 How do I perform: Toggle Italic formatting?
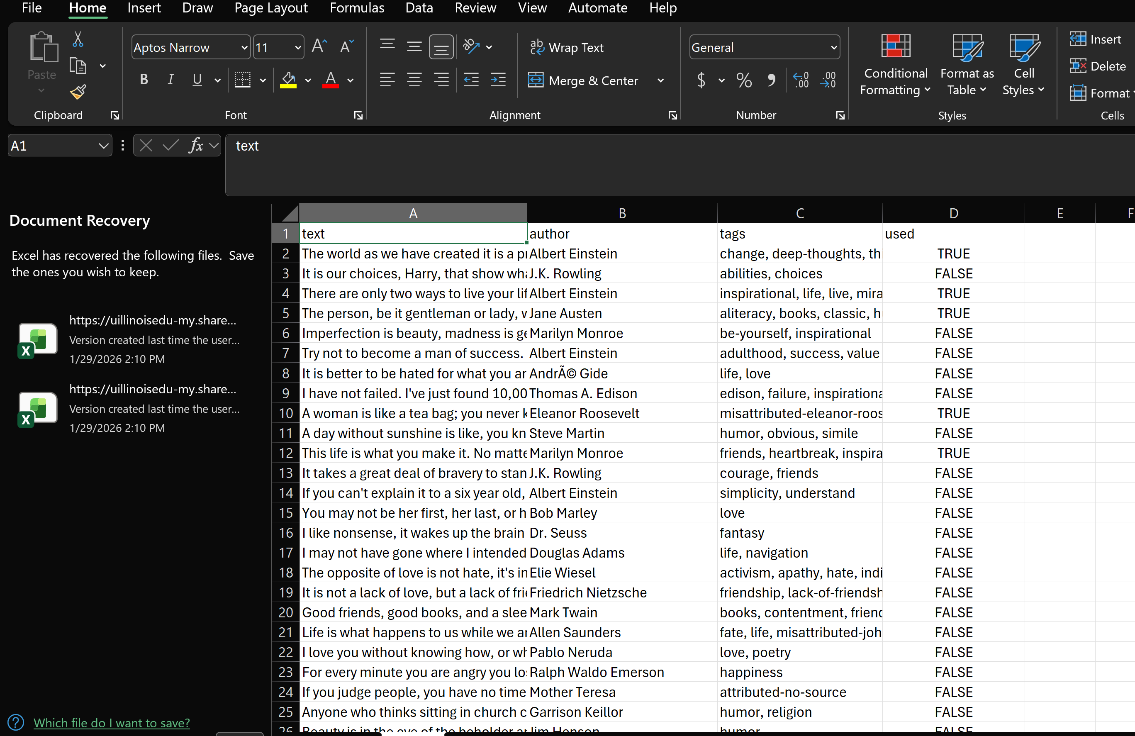pos(170,80)
